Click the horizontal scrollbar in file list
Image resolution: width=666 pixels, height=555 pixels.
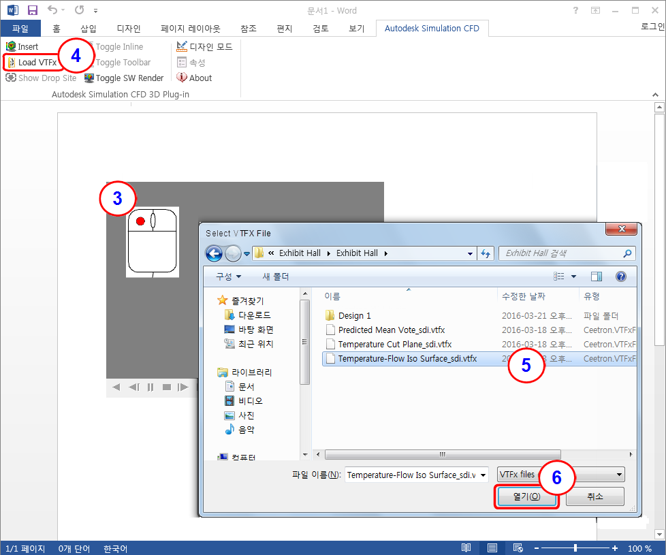click(x=443, y=454)
